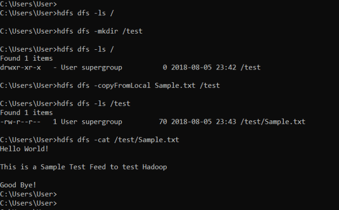The width and height of the screenshot is (339, 210).
Task: Click the empty prompt right after 'Good Bye!'
Action: [28, 194]
